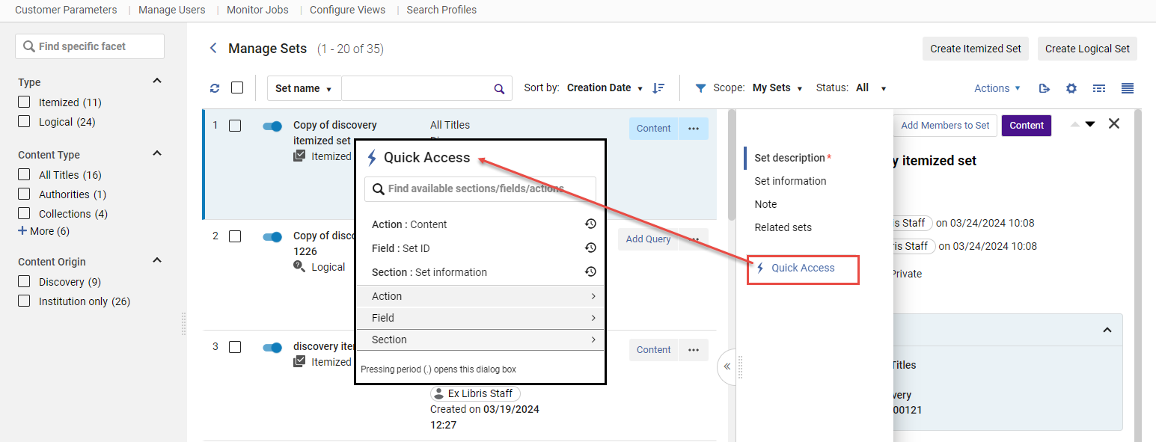Image resolution: width=1156 pixels, height=442 pixels.
Task: Click the sort direction icon
Action: pyautogui.click(x=658, y=88)
